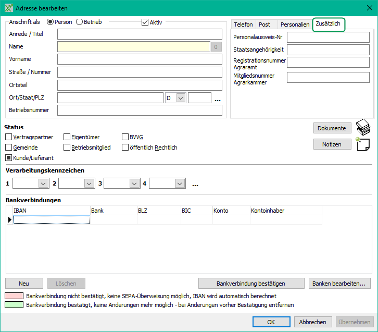Click the note paper icon
378x332 pixels.
[x=363, y=144]
